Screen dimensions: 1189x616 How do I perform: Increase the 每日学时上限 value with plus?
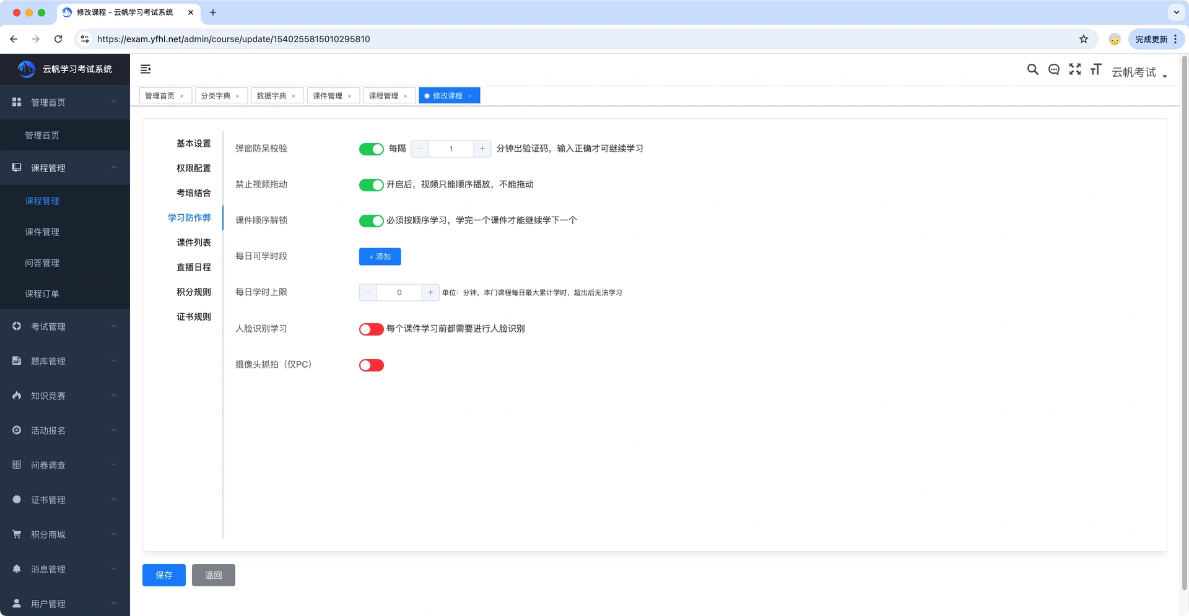[430, 292]
